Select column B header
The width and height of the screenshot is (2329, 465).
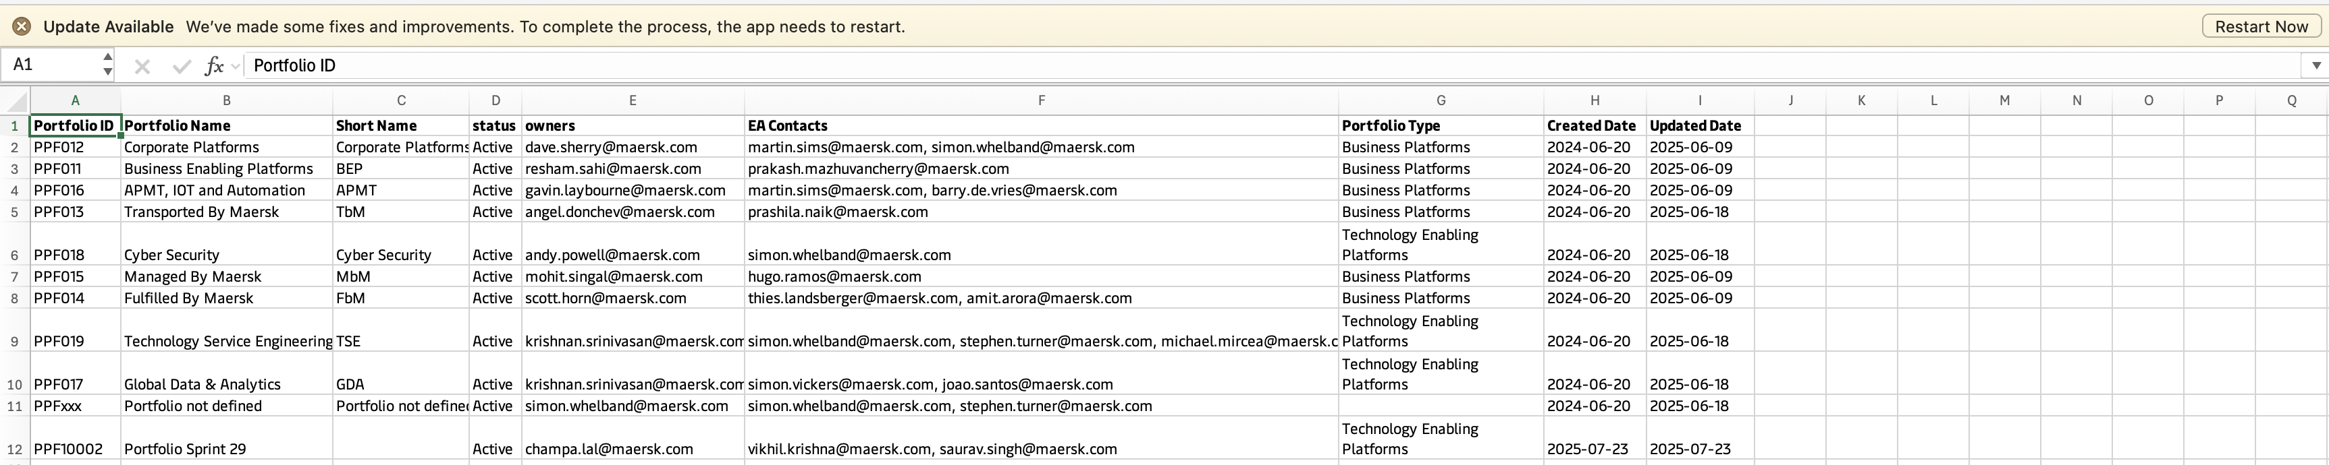(226, 100)
